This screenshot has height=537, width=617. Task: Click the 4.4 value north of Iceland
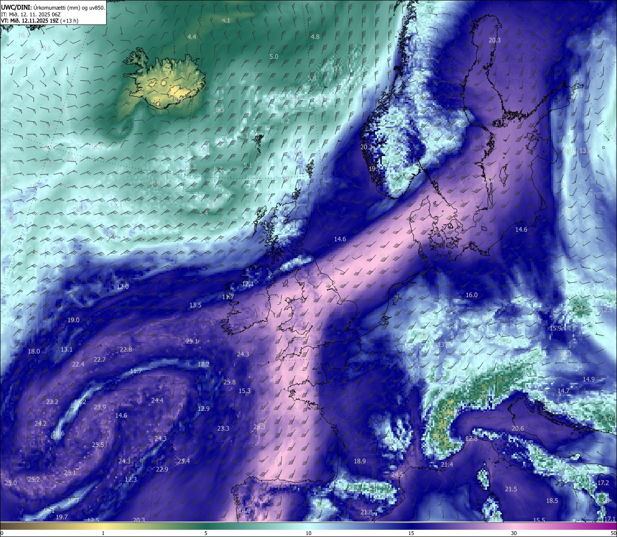192,37
